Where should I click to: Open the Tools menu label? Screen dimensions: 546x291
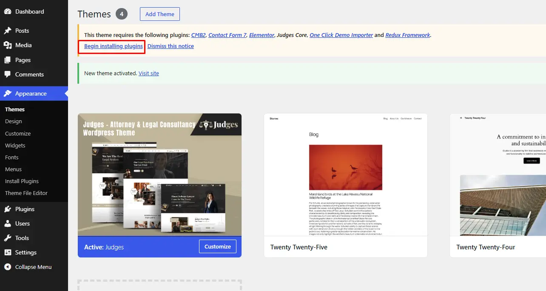tap(22, 238)
